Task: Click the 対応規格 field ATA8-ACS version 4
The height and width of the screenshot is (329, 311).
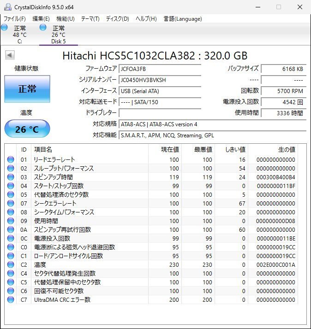Action: click(212, 124)
